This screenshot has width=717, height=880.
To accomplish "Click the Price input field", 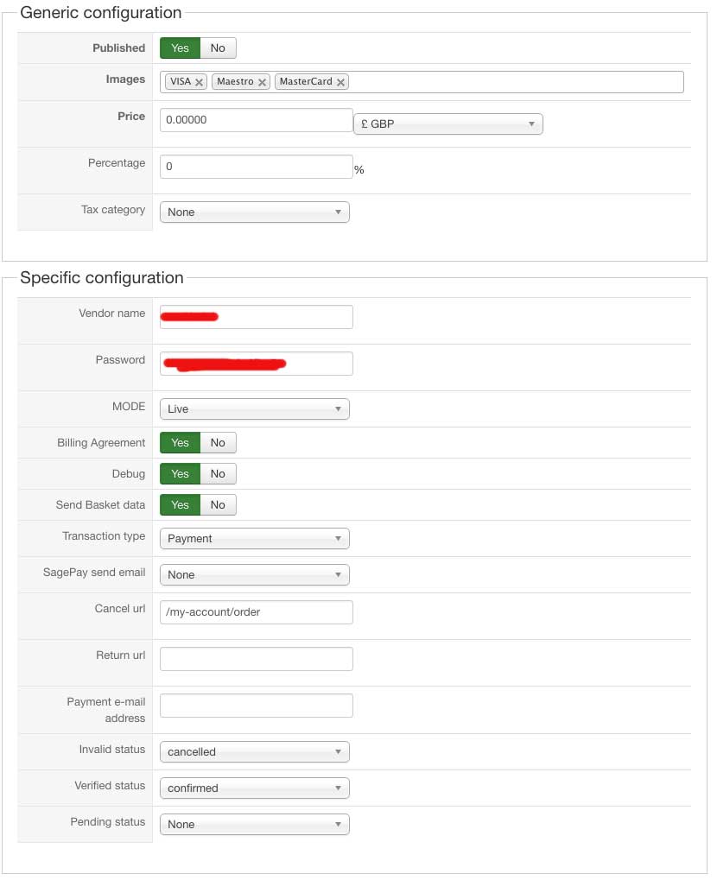I will tap(256, 120).
